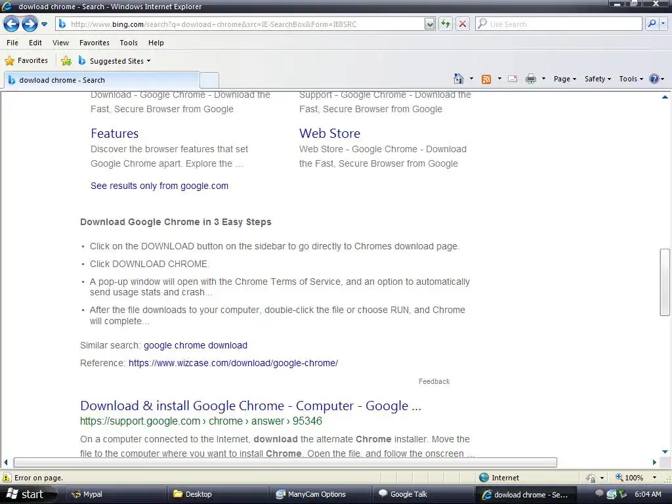Click the Download Google Chrome in 3 Easy Steps heading

pos(176,222)
